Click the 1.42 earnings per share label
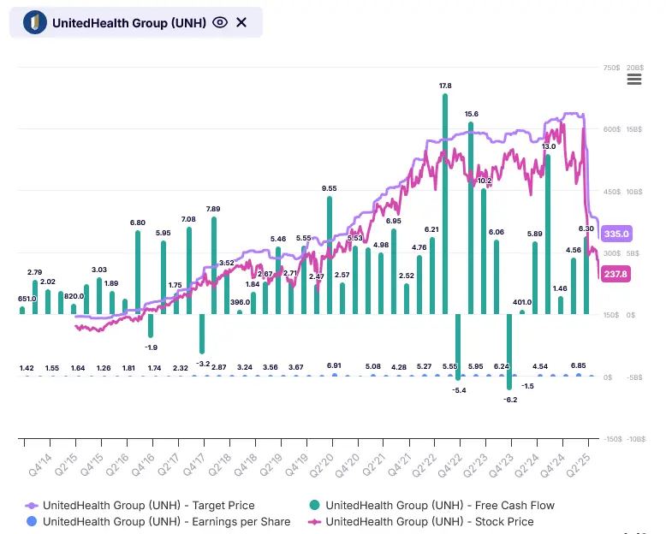The height and width of the screenshot is (534, 666). click(x=27, y=368)
